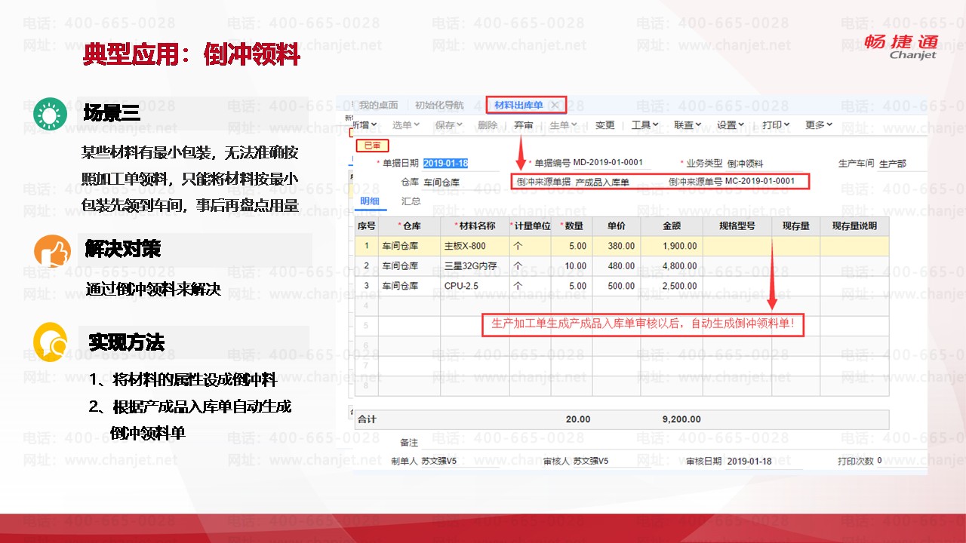The width and height of the screenshot is (966, 543).
Task: Click the 生产车间 field 生产部
Action: tap(902, 163)
